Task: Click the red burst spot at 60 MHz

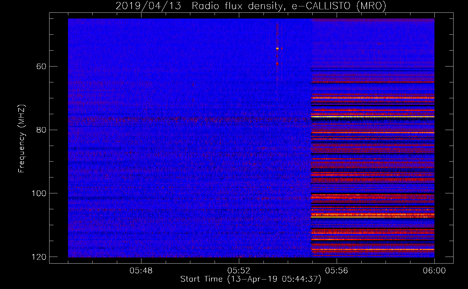Action: 277,64
